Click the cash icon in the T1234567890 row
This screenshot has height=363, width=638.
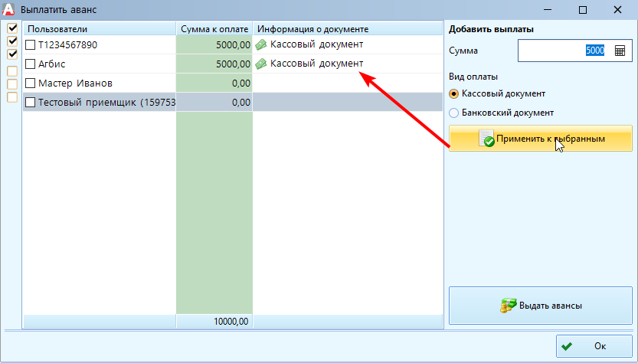click(x=261, y=45)
